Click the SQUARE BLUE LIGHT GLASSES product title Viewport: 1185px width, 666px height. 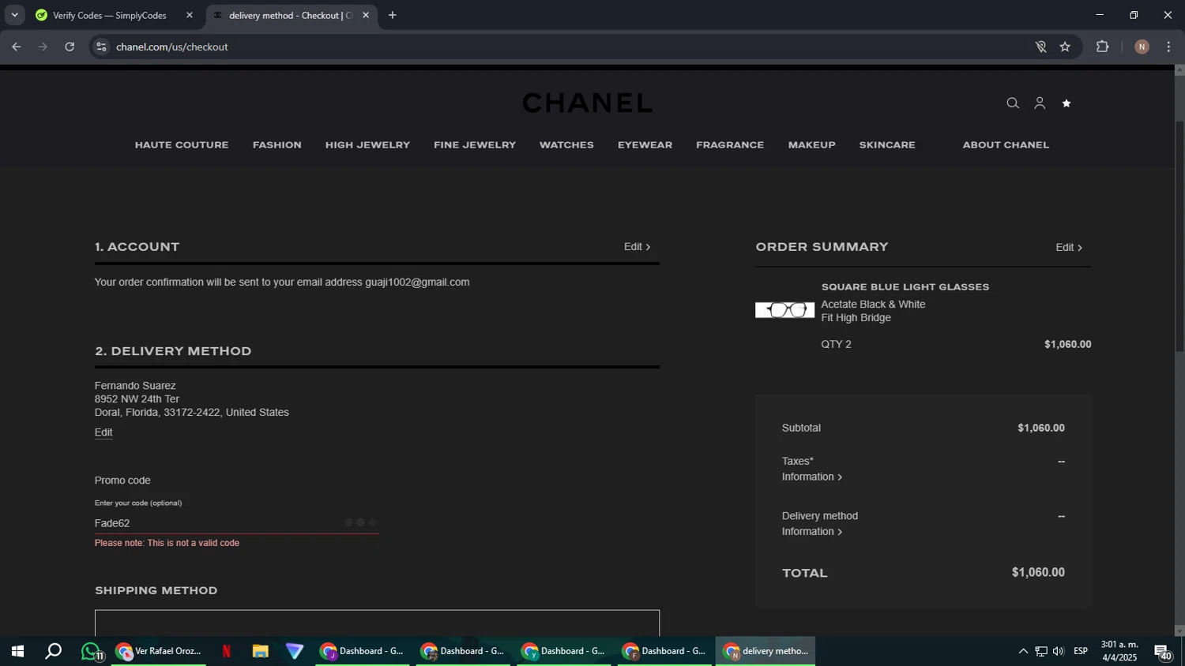[905, 287]
